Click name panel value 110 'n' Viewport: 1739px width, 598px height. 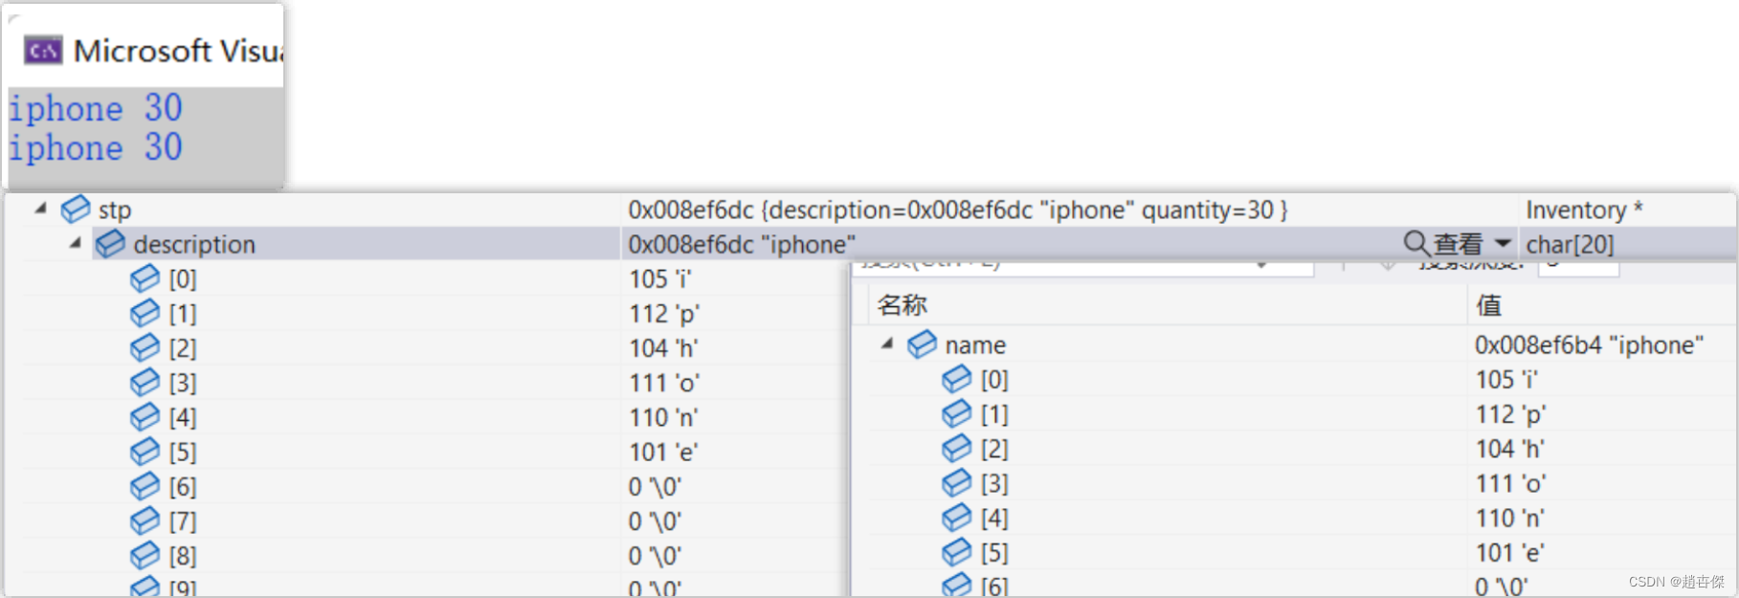click(x=1509, y=518)
